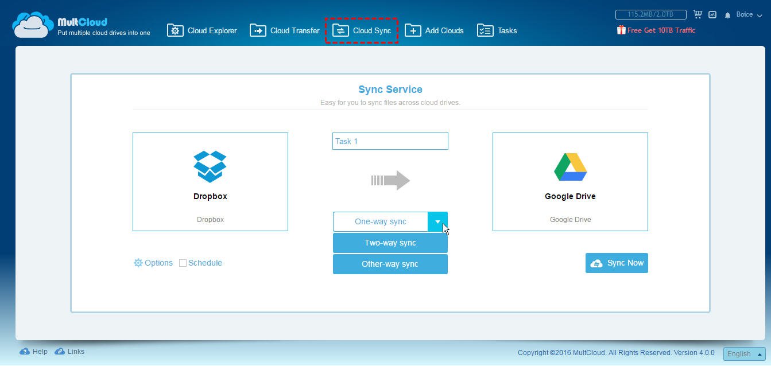Click the sync files across drives subtitle

[390, 103]
